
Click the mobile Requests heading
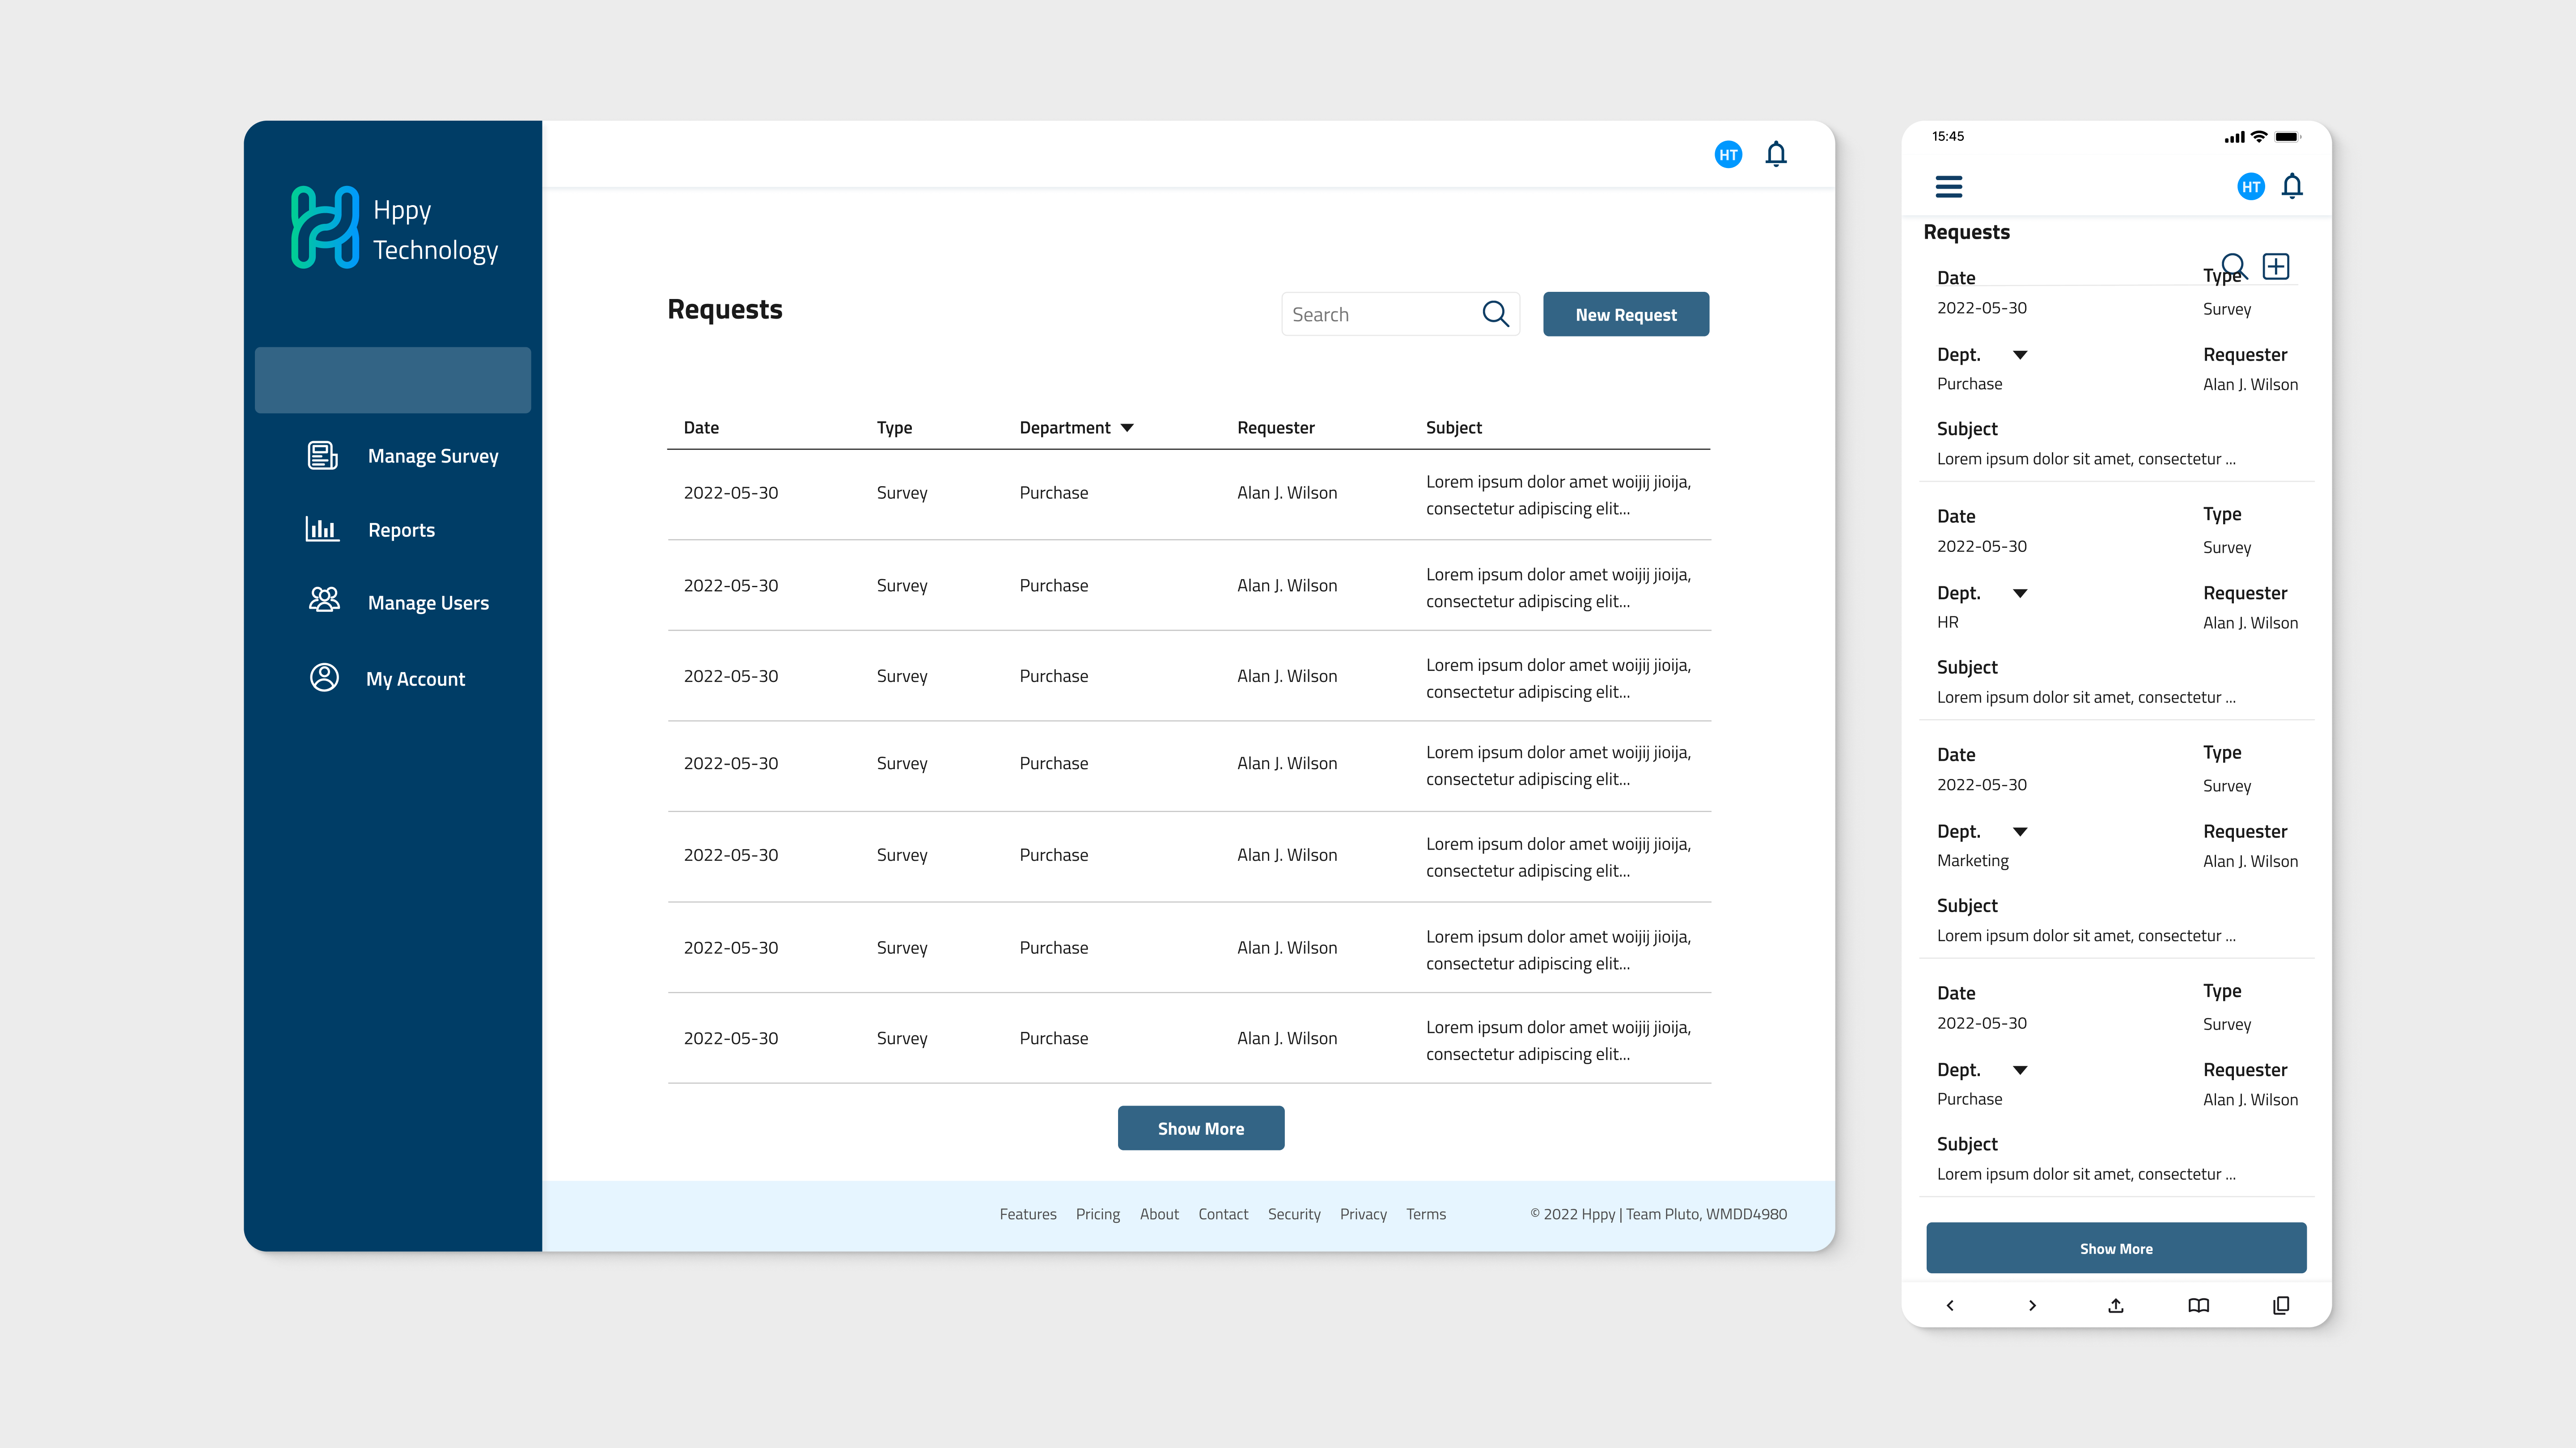tap(1966, 232)
